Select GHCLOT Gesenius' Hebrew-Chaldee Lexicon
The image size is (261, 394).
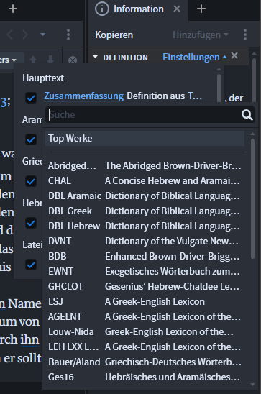pos(145,286)
